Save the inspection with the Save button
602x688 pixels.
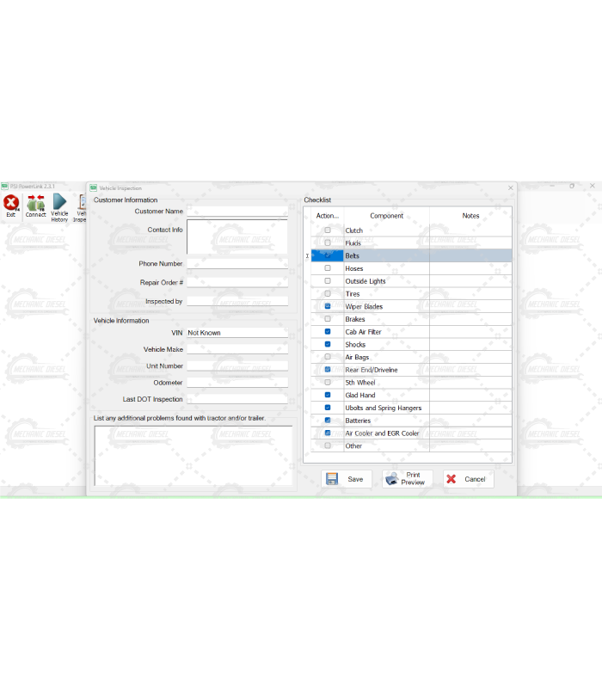[x=346, y=479]
